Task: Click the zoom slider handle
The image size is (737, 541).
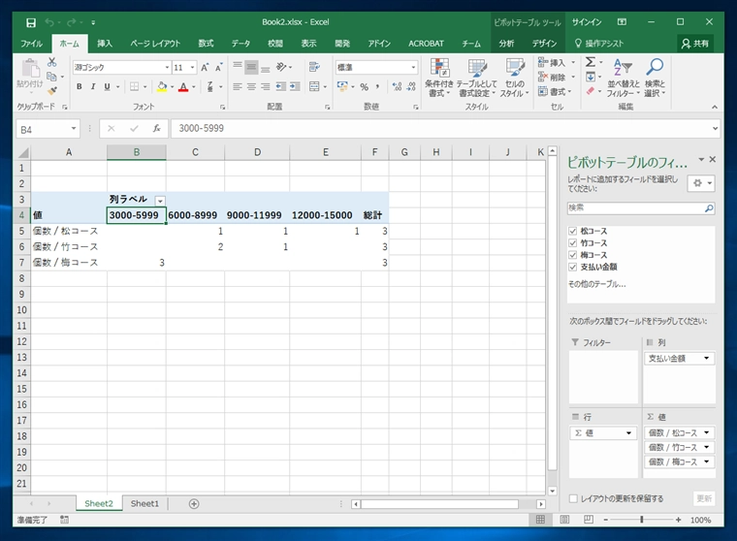Action: click(642, 520)
